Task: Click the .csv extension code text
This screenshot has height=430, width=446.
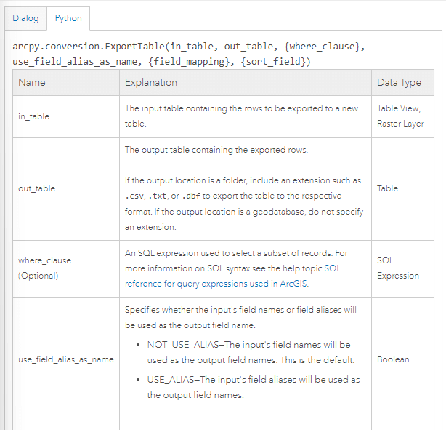Action: point(134,196)
